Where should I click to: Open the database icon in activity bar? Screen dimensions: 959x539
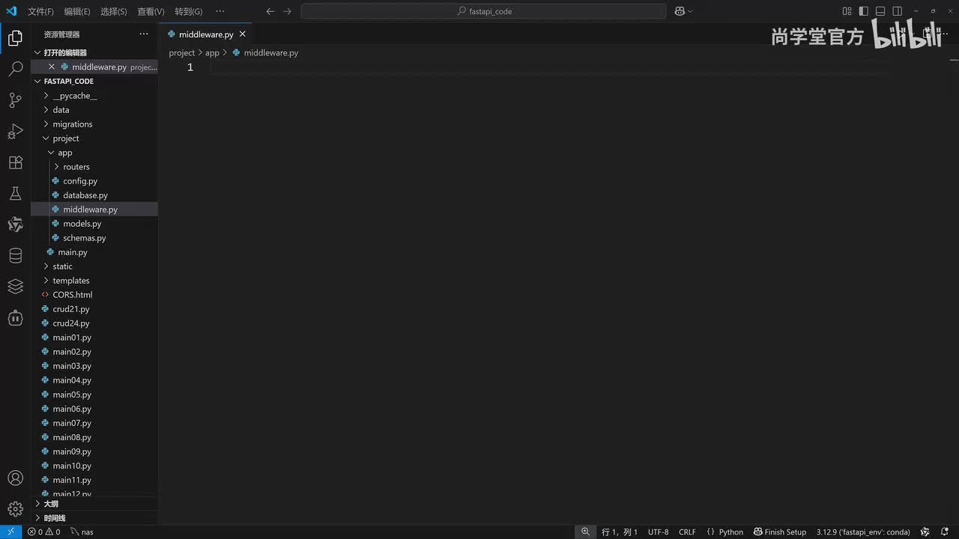(15, 256)
